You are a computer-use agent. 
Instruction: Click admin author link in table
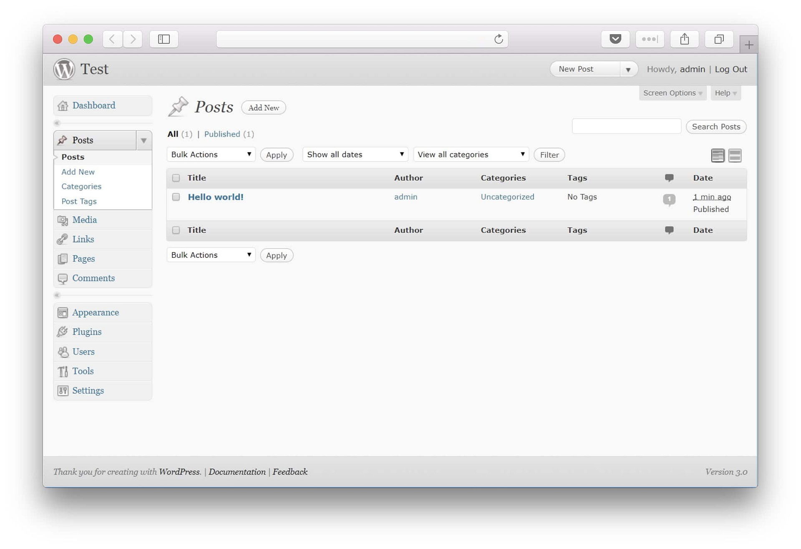(x=406, y=197)
